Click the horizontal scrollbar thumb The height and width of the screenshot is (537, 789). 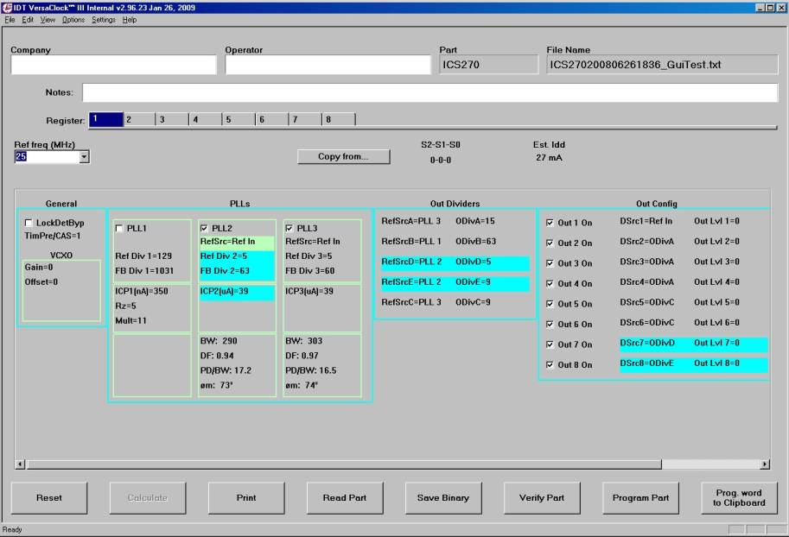tap(344, 464)
